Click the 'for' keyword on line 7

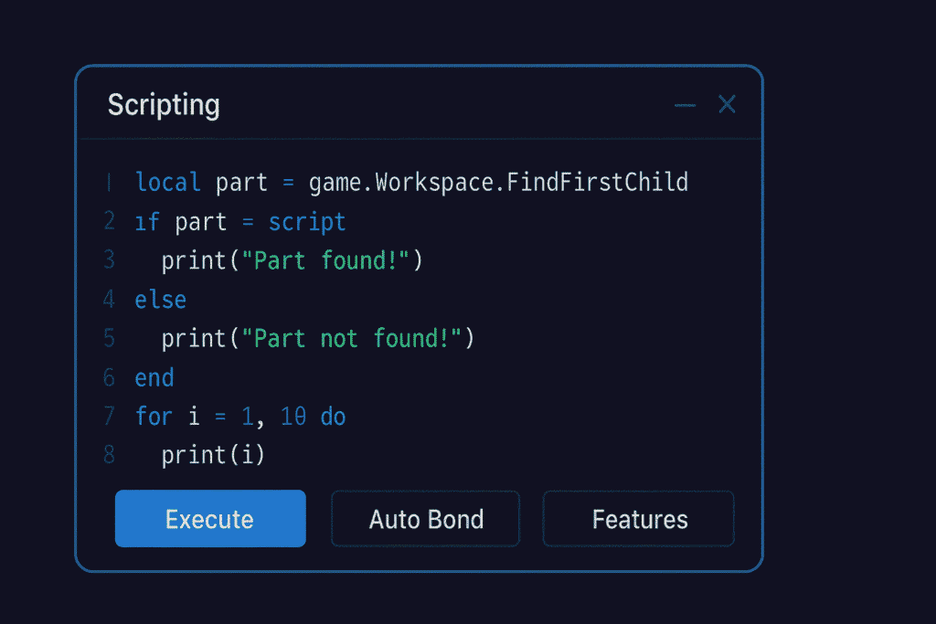(x=154, y=418)
